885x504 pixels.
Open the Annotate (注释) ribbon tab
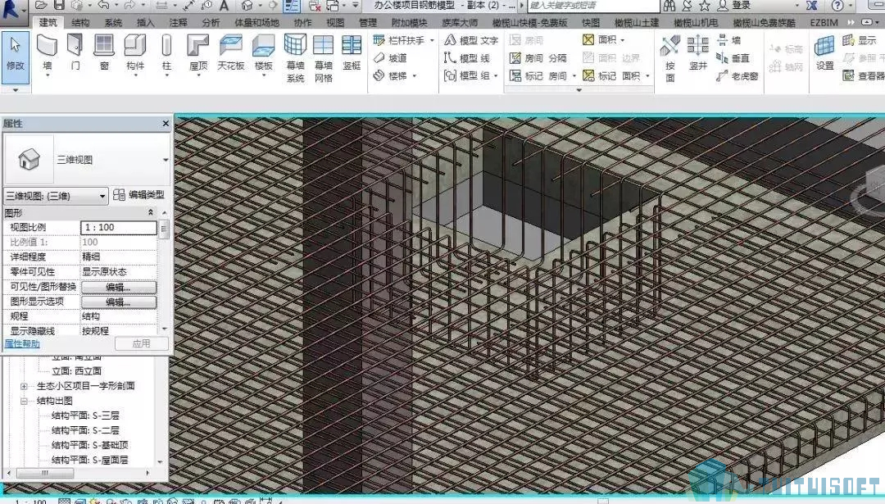179,23
